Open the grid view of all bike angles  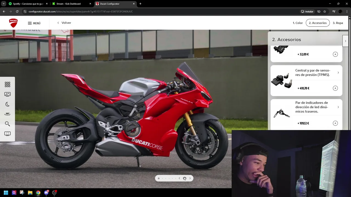[x=7, y=84]
